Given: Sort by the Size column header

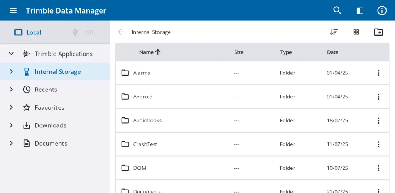Looking at the screenshot, I should (239, 52).
